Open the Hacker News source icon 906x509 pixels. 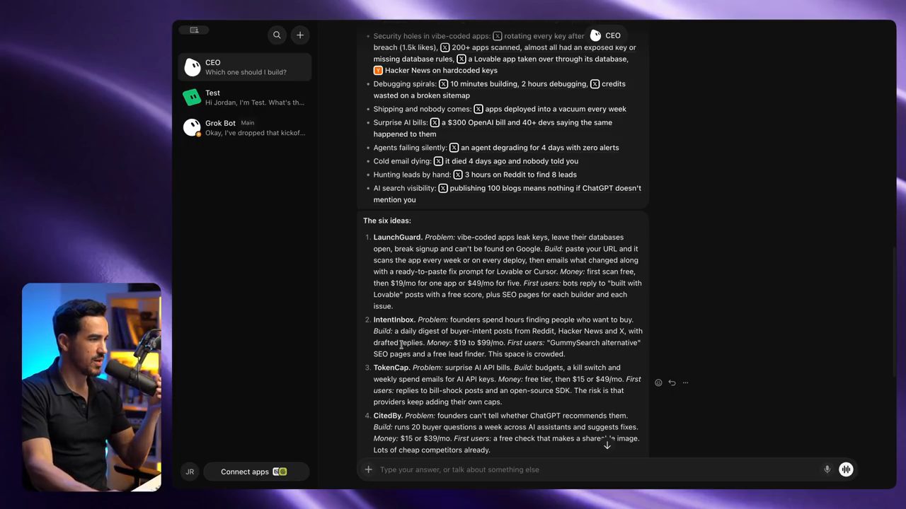click(x=378, y=70)
